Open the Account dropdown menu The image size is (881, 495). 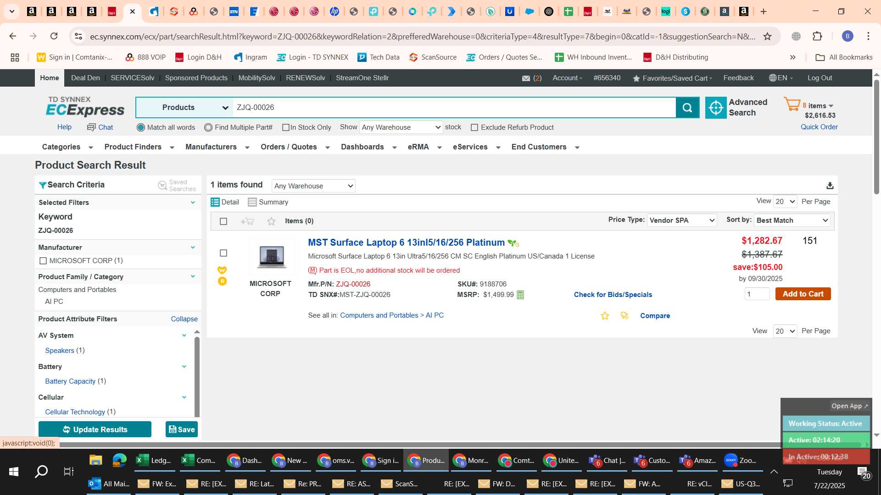[567, 78]
